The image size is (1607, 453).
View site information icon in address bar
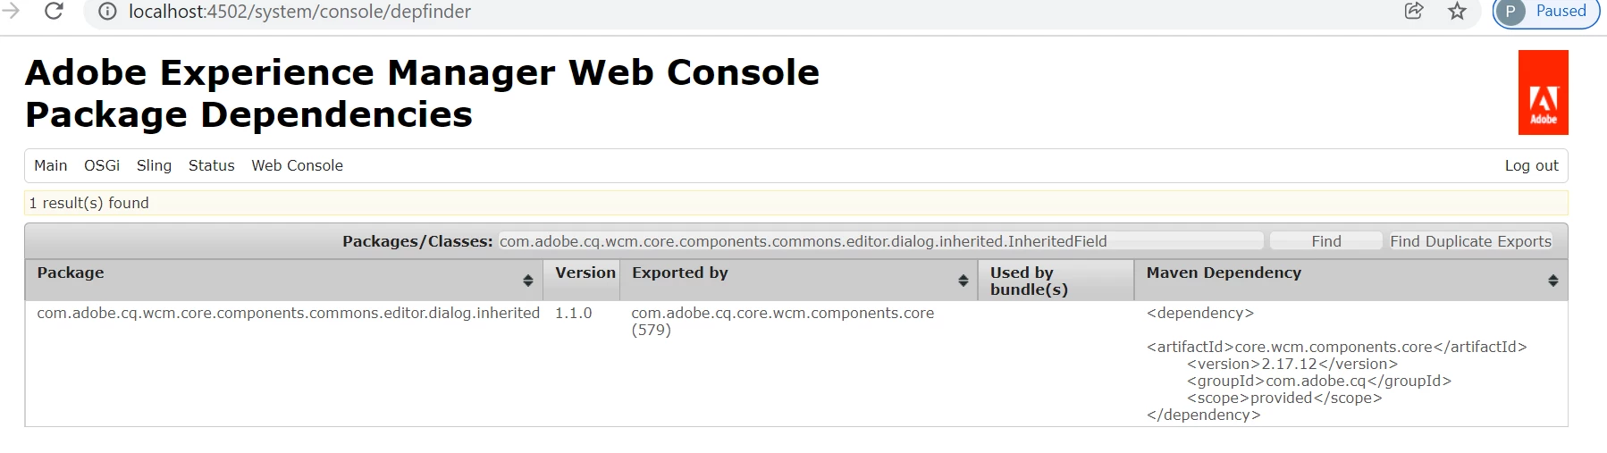(x=107, y=12)
